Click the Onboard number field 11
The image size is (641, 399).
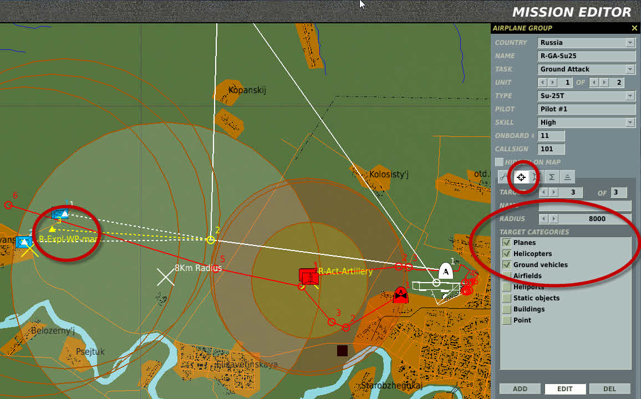pyautogui.click(x=551, y=136)
